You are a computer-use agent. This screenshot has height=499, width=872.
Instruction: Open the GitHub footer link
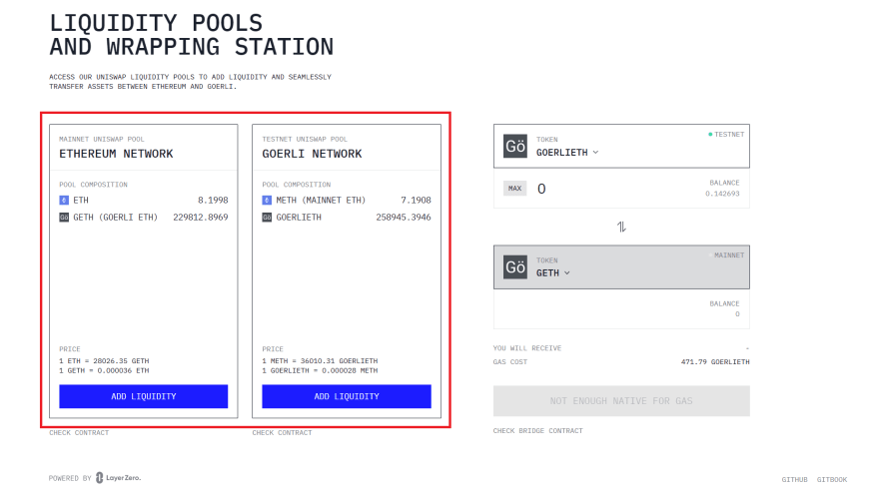pos(794,480)
